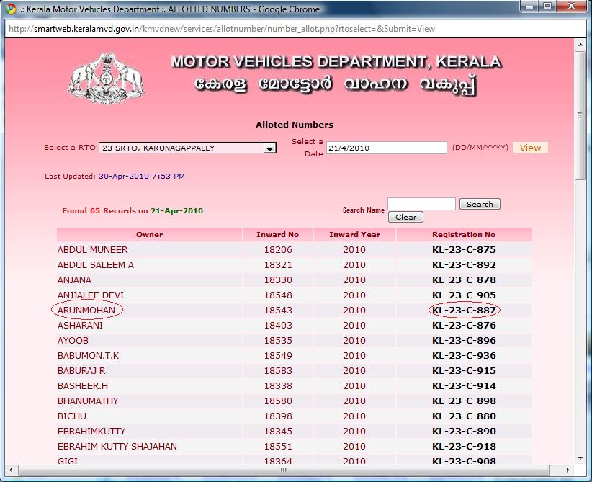The height and width of the screenshot is (482, 592).
Task: Select owner ASHARANI
Action: [80, 325]
